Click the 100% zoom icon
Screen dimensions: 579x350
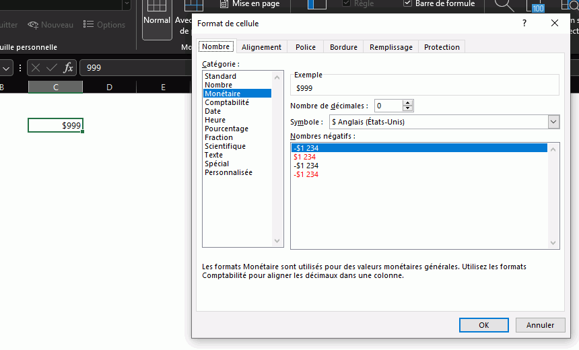tap(537, 7)
